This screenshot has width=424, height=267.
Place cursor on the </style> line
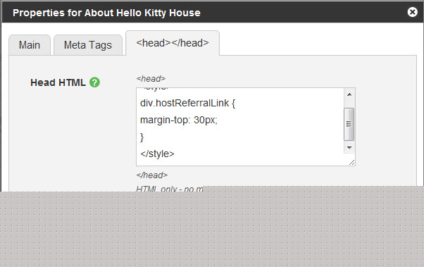point(157,154)
